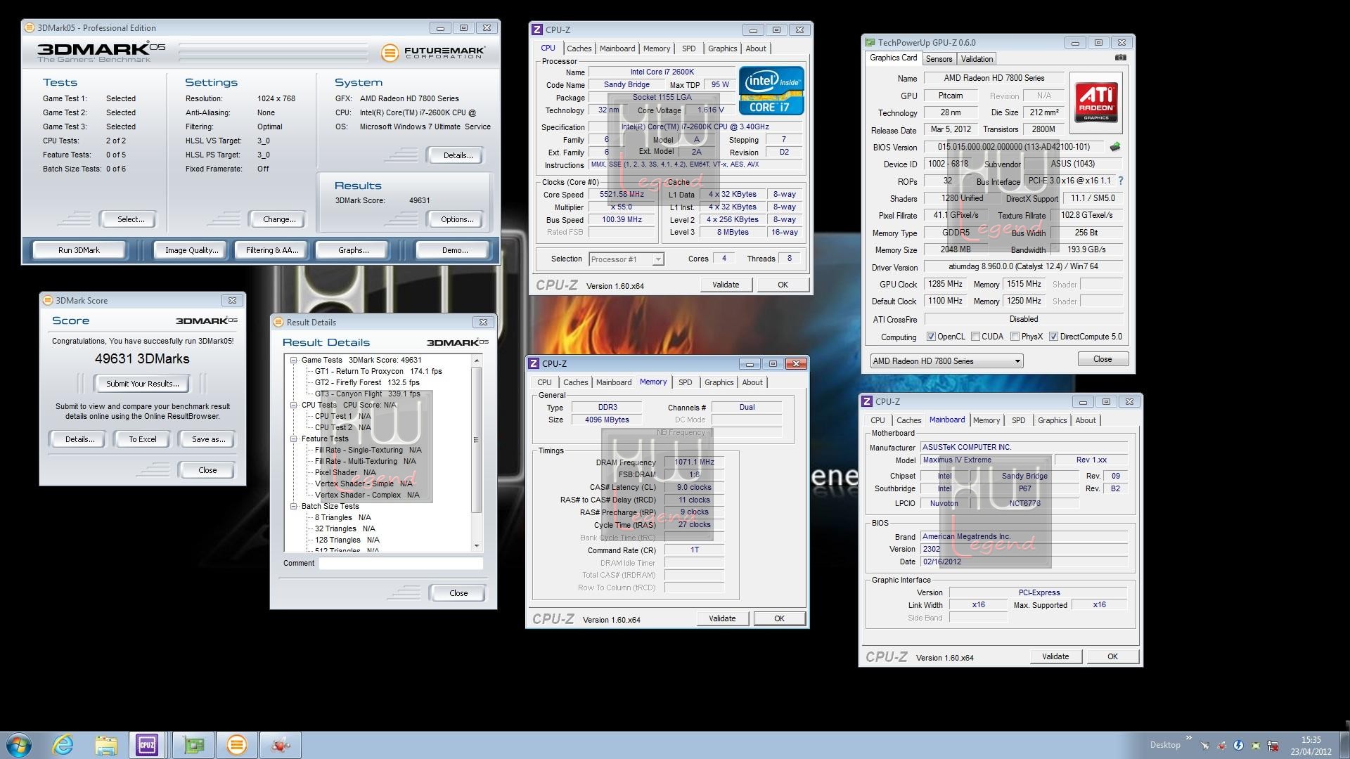
Task: Click the GPU-Z title-bar icon
Action: [x=870, y=43]
